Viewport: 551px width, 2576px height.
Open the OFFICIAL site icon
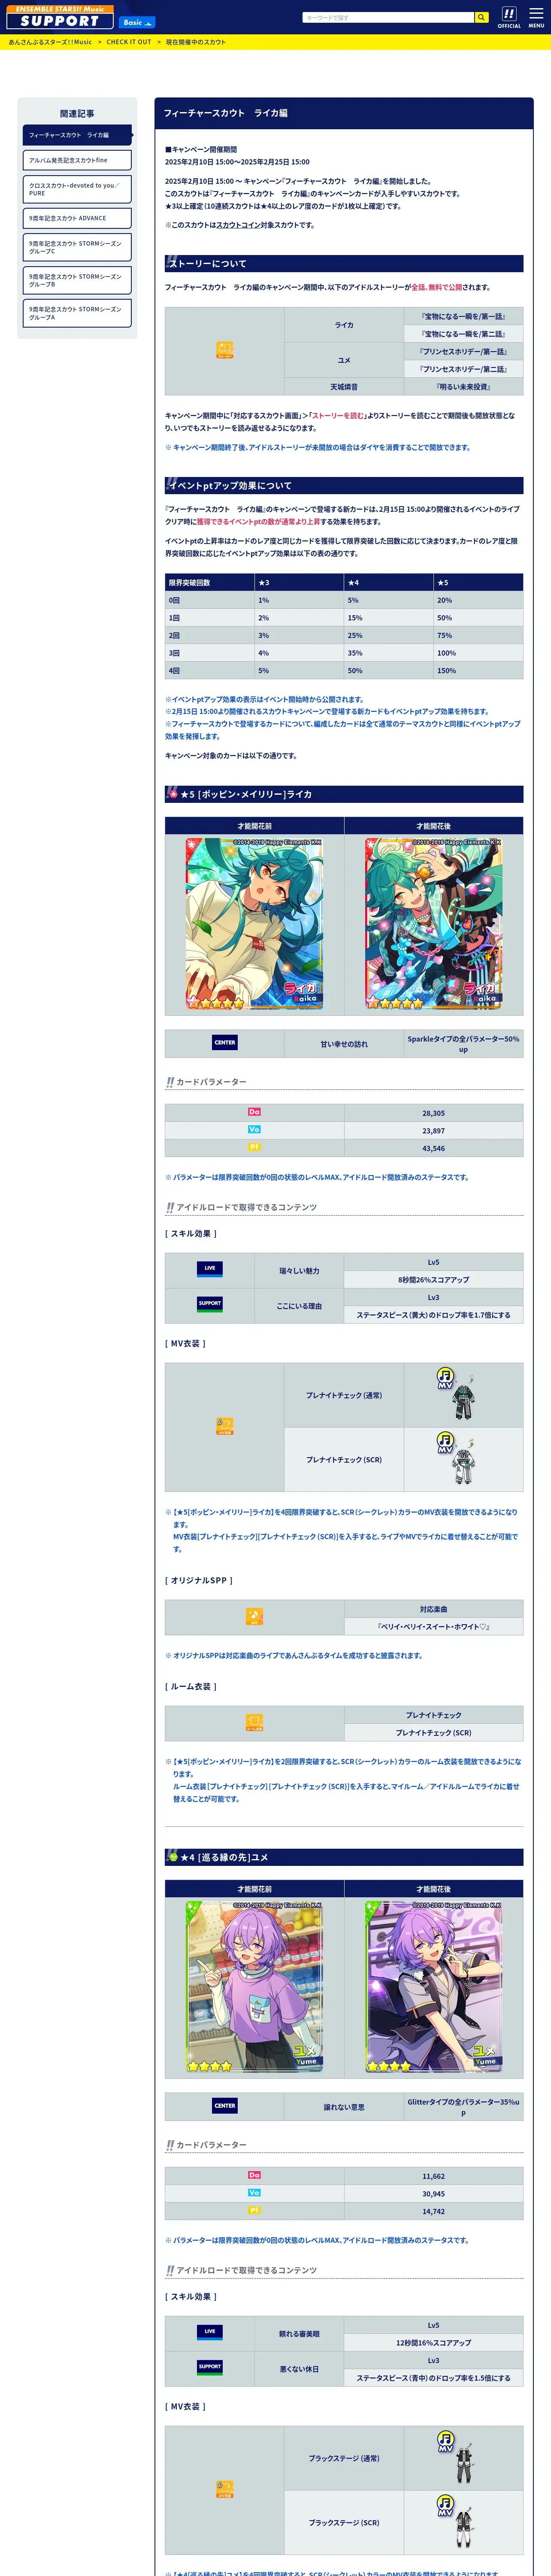(x=509, y=17)
